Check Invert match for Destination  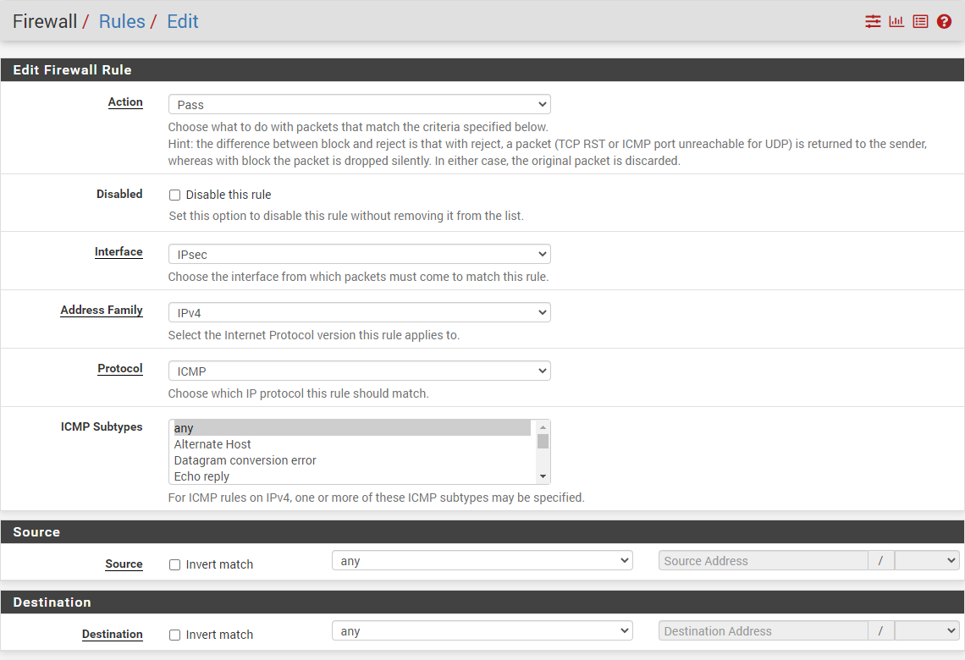point(175,635)
